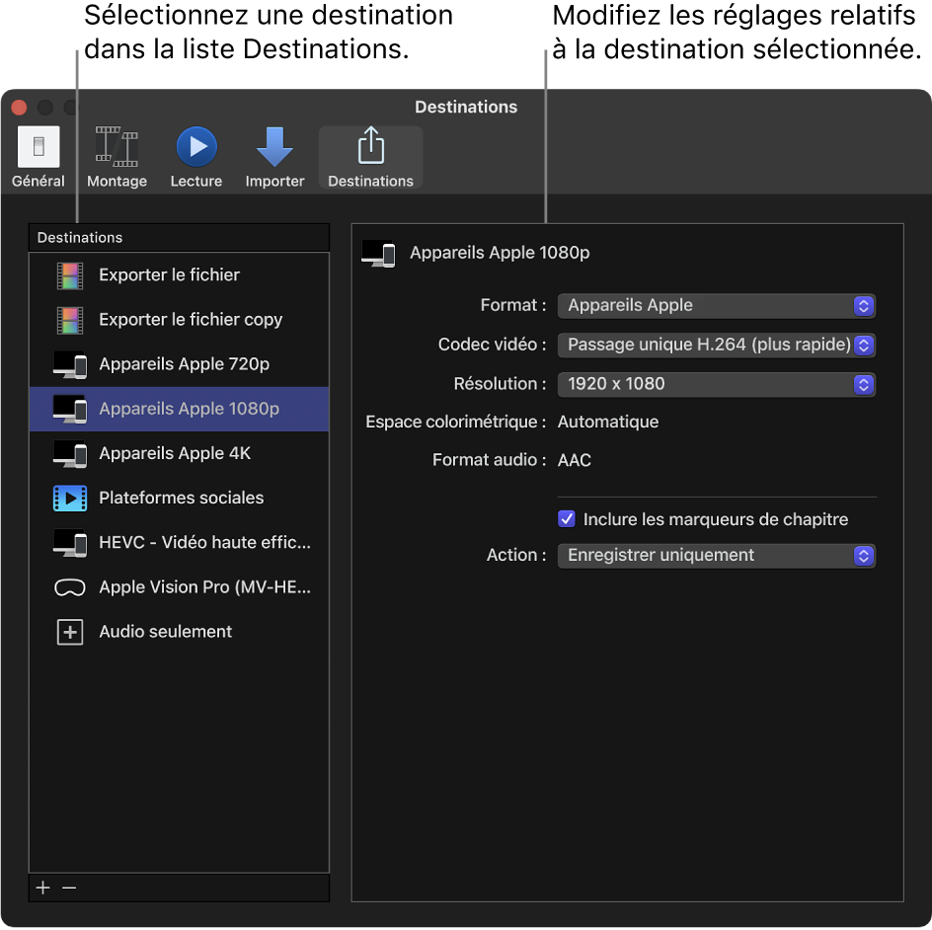
Task: Add a new destination with the plus button
Action: pos(42,888)
